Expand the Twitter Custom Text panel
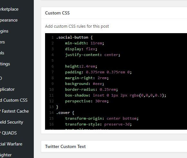The width and height of the screenshot is (187, 158). coord(114,146)
